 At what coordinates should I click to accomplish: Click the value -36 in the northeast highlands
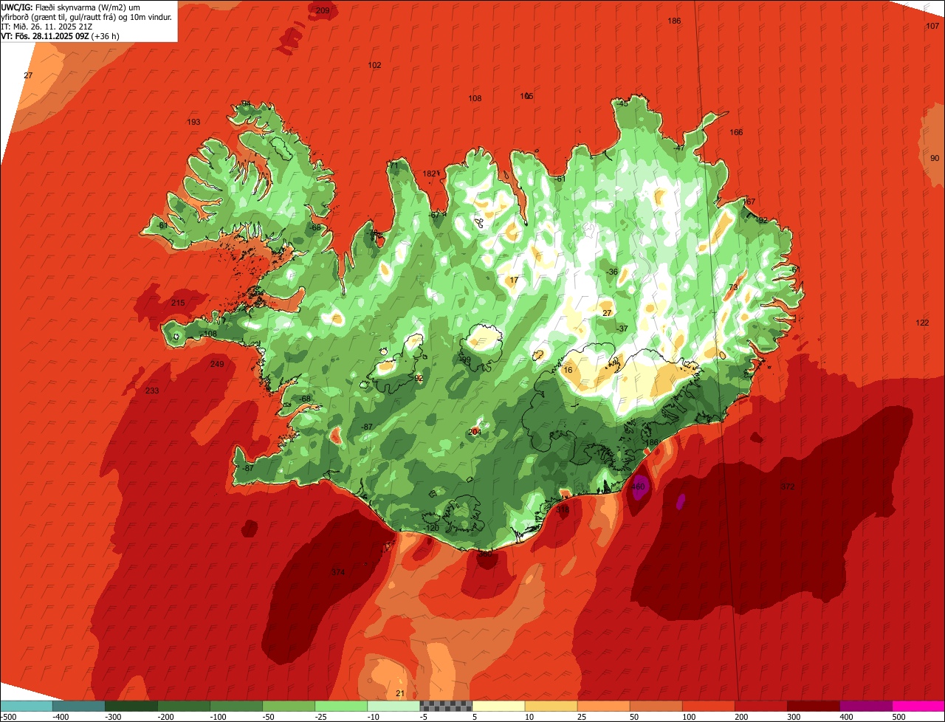click(x=612, y=272)
